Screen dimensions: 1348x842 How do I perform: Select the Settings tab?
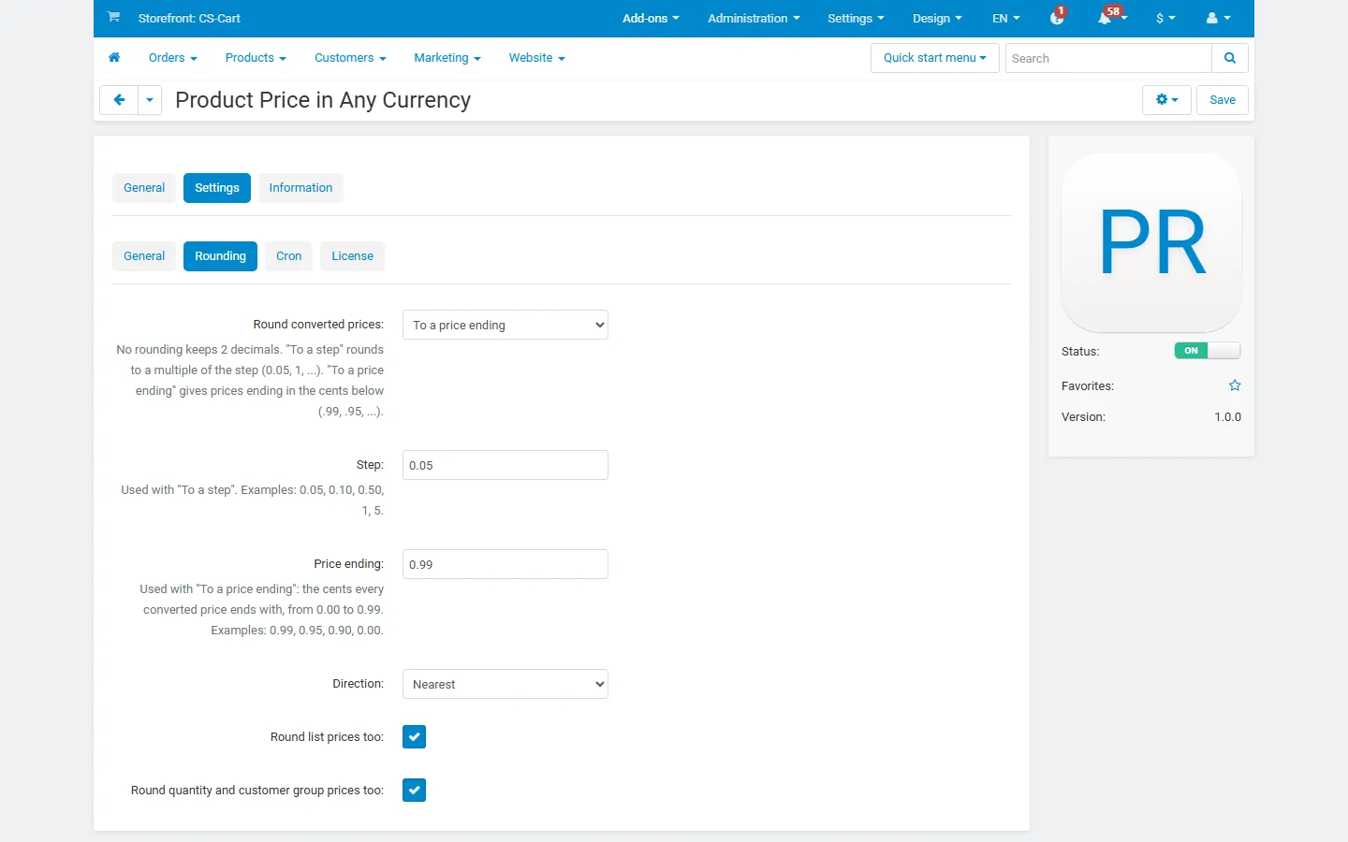pyautogui.click(x=217, y=188)
